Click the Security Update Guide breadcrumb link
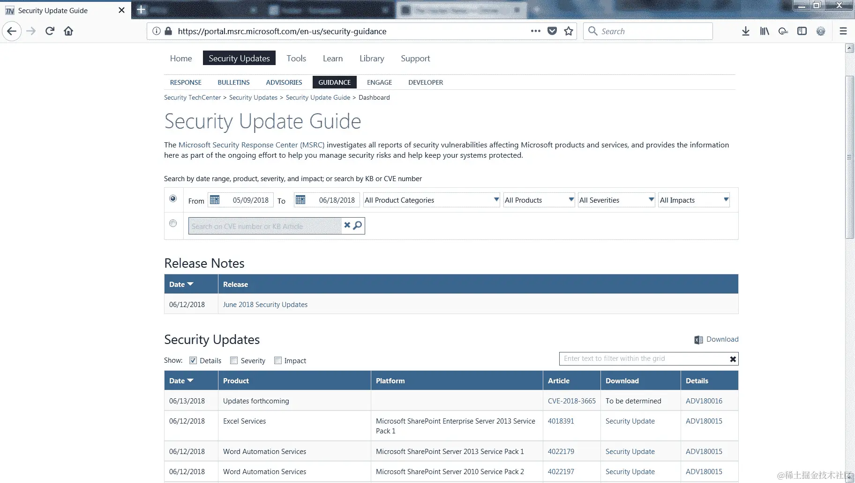This screenshot has height=483, width=855. (318, 97)
